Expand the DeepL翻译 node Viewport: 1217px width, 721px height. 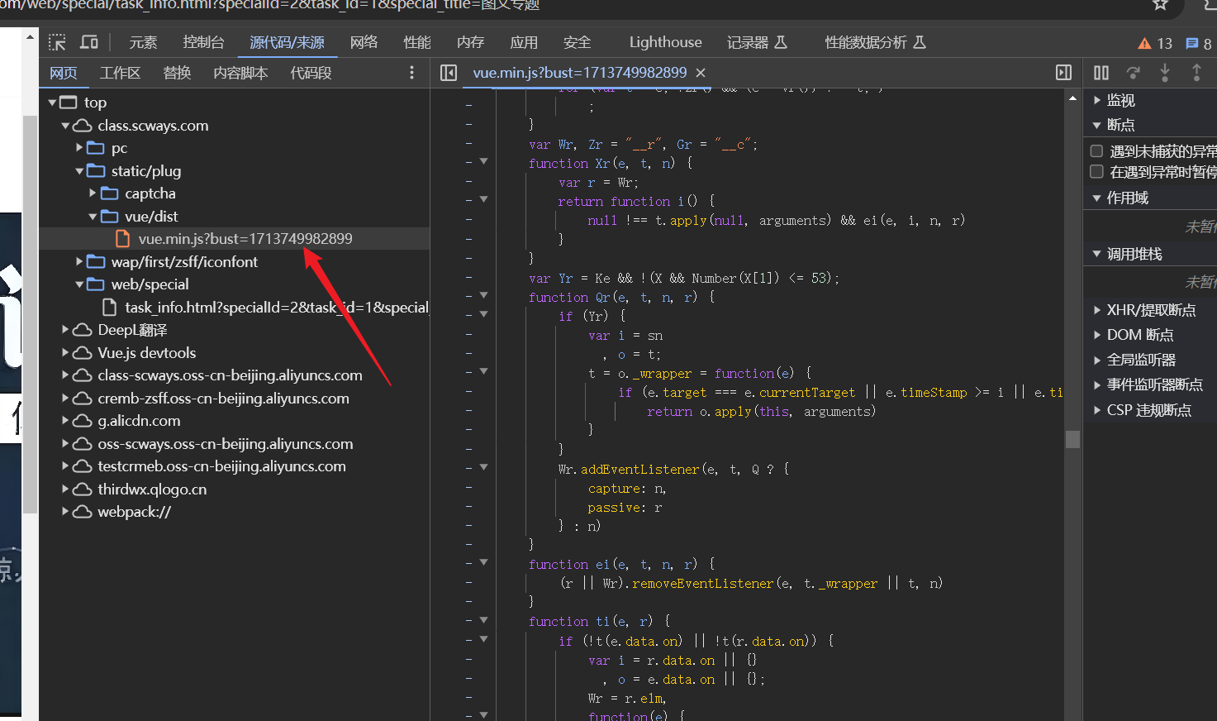(66, 330)
